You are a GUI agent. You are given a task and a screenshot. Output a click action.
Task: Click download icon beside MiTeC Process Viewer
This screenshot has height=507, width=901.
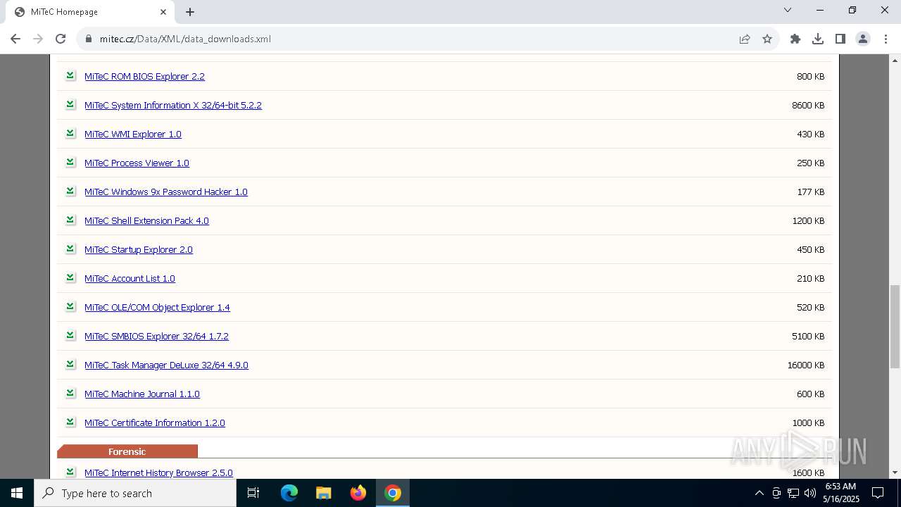point(70,162)
